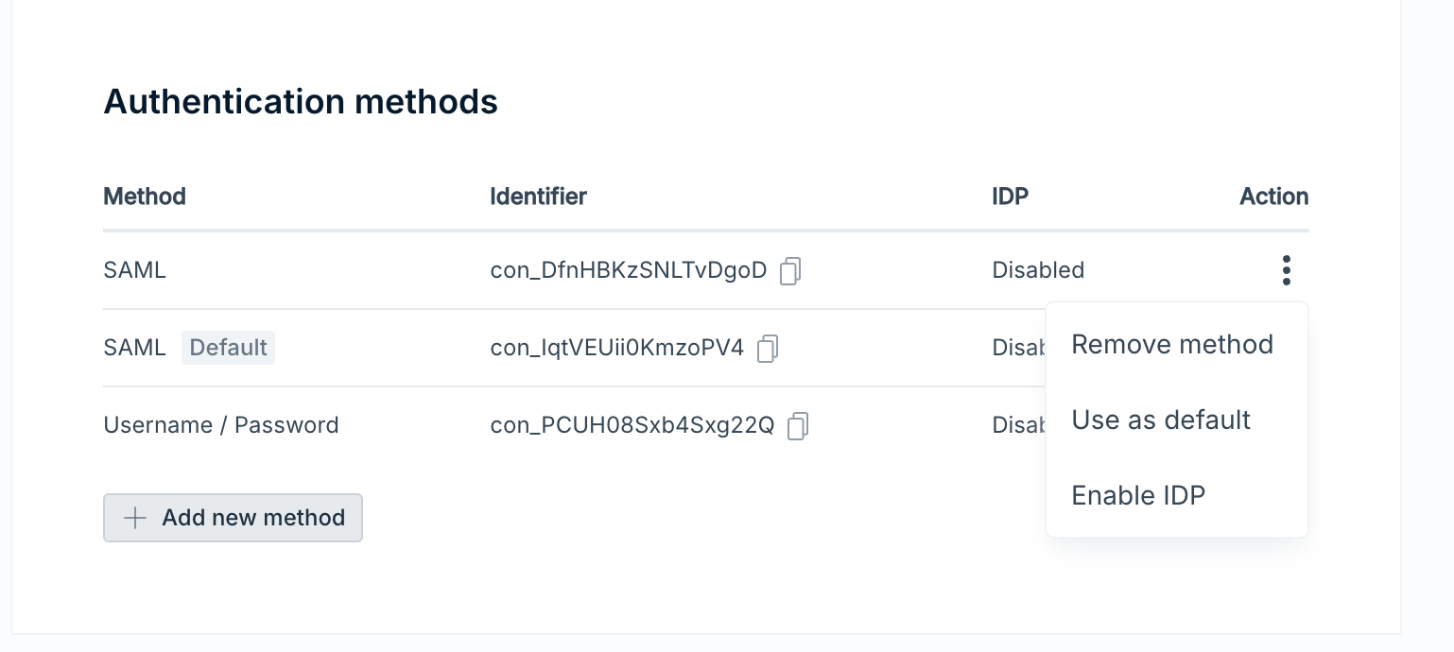Click the IDP column header

coord(1010,197)
